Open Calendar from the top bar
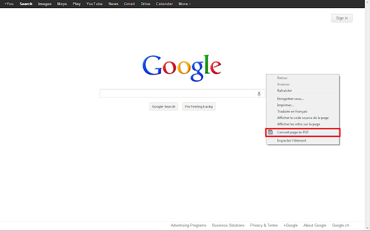This screenshot has height=231, width=370. [x=164, y=4]
